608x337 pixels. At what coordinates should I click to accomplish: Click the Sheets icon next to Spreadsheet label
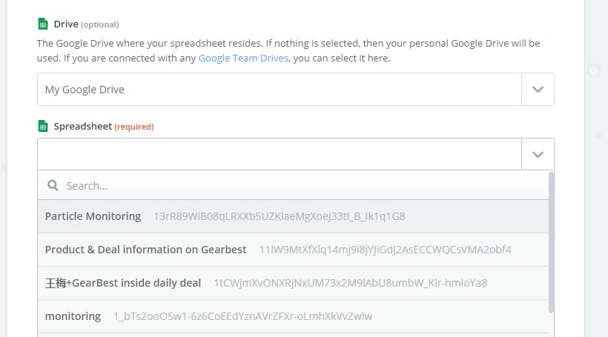click(43, 126)
